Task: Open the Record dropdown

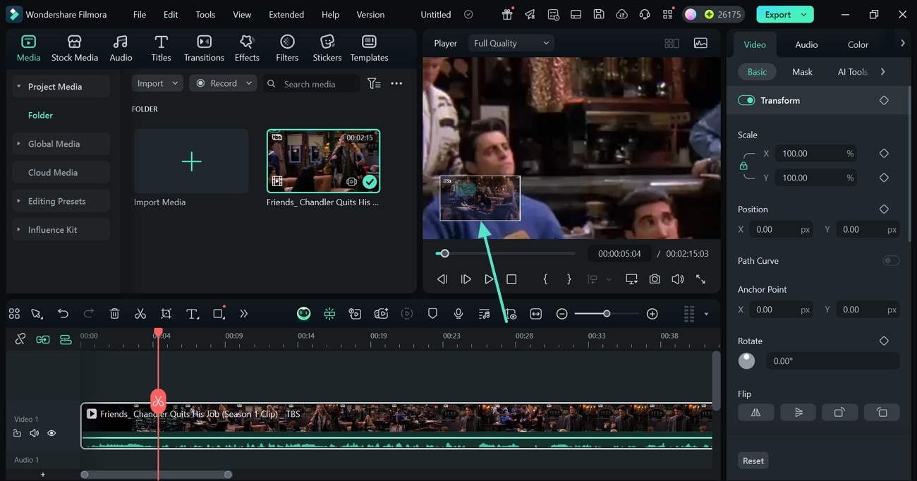Action: pyautogui.click(x=223, y=83)
